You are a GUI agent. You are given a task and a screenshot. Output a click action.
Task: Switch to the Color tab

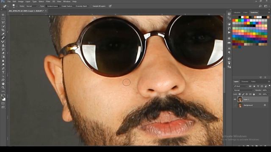point(245,12)
